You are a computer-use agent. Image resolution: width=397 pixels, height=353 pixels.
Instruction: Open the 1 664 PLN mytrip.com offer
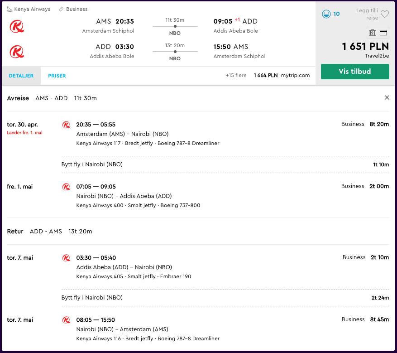[x=282, y=75]
